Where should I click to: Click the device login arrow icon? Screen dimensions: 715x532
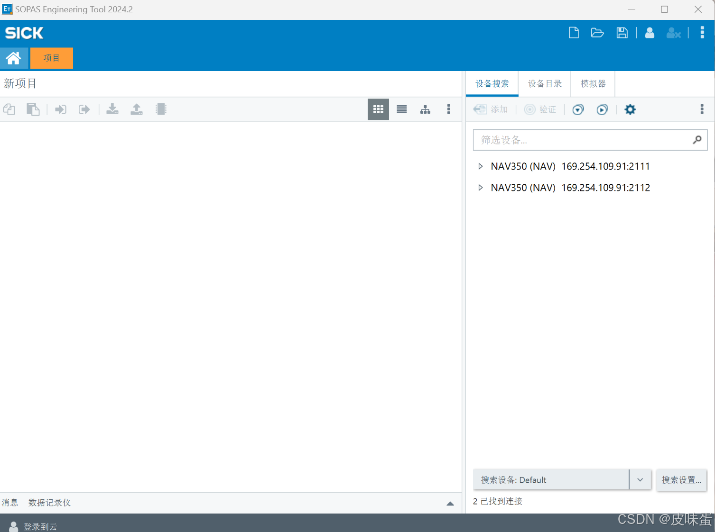point(61,109)
